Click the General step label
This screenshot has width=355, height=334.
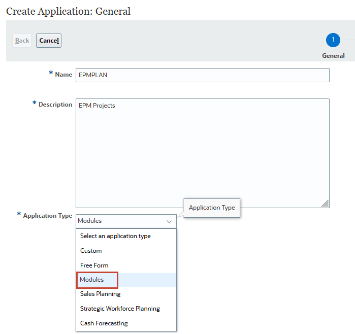click(333, 56)
